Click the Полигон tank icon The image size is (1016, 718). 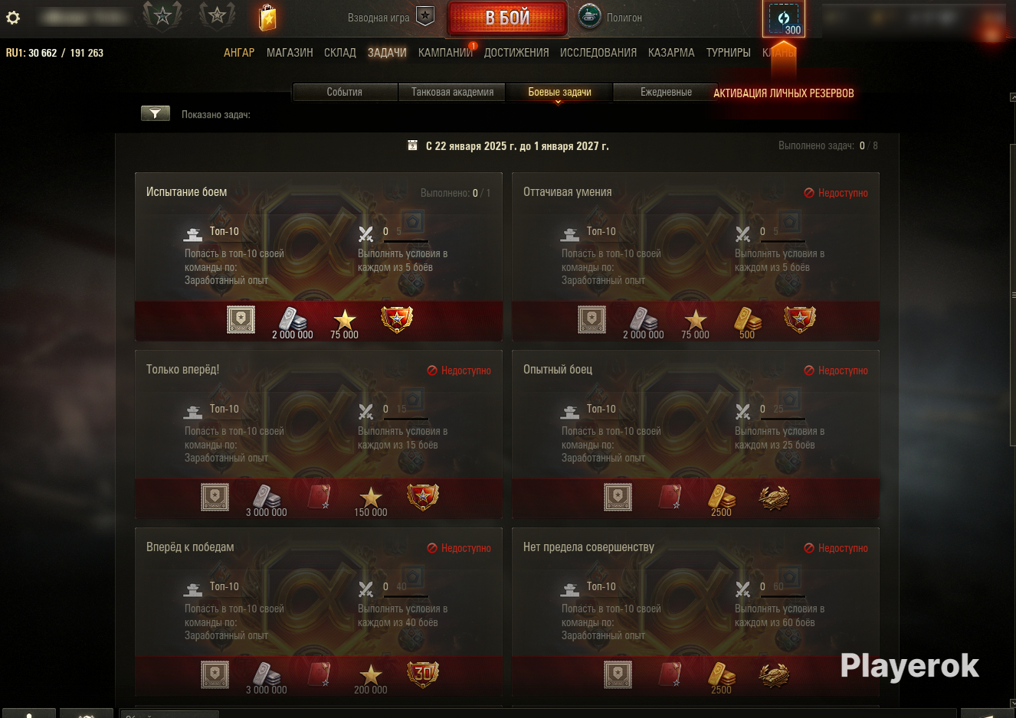589,16
